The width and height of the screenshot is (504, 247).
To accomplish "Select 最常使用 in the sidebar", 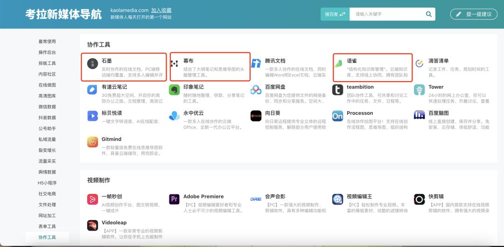I will tap(47, 41).
